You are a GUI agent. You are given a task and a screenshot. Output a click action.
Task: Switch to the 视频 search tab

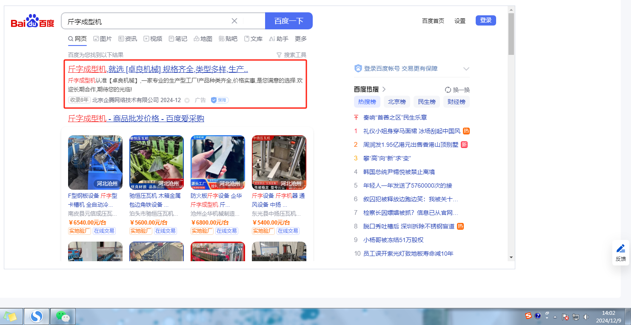153,39
